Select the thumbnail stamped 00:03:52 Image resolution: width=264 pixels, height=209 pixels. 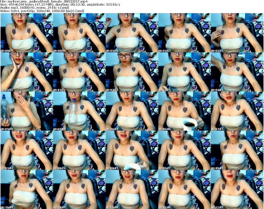[x=132, y=72]
